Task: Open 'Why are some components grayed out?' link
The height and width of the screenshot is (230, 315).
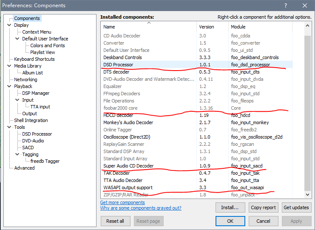Action: click(x=141, y=208)
